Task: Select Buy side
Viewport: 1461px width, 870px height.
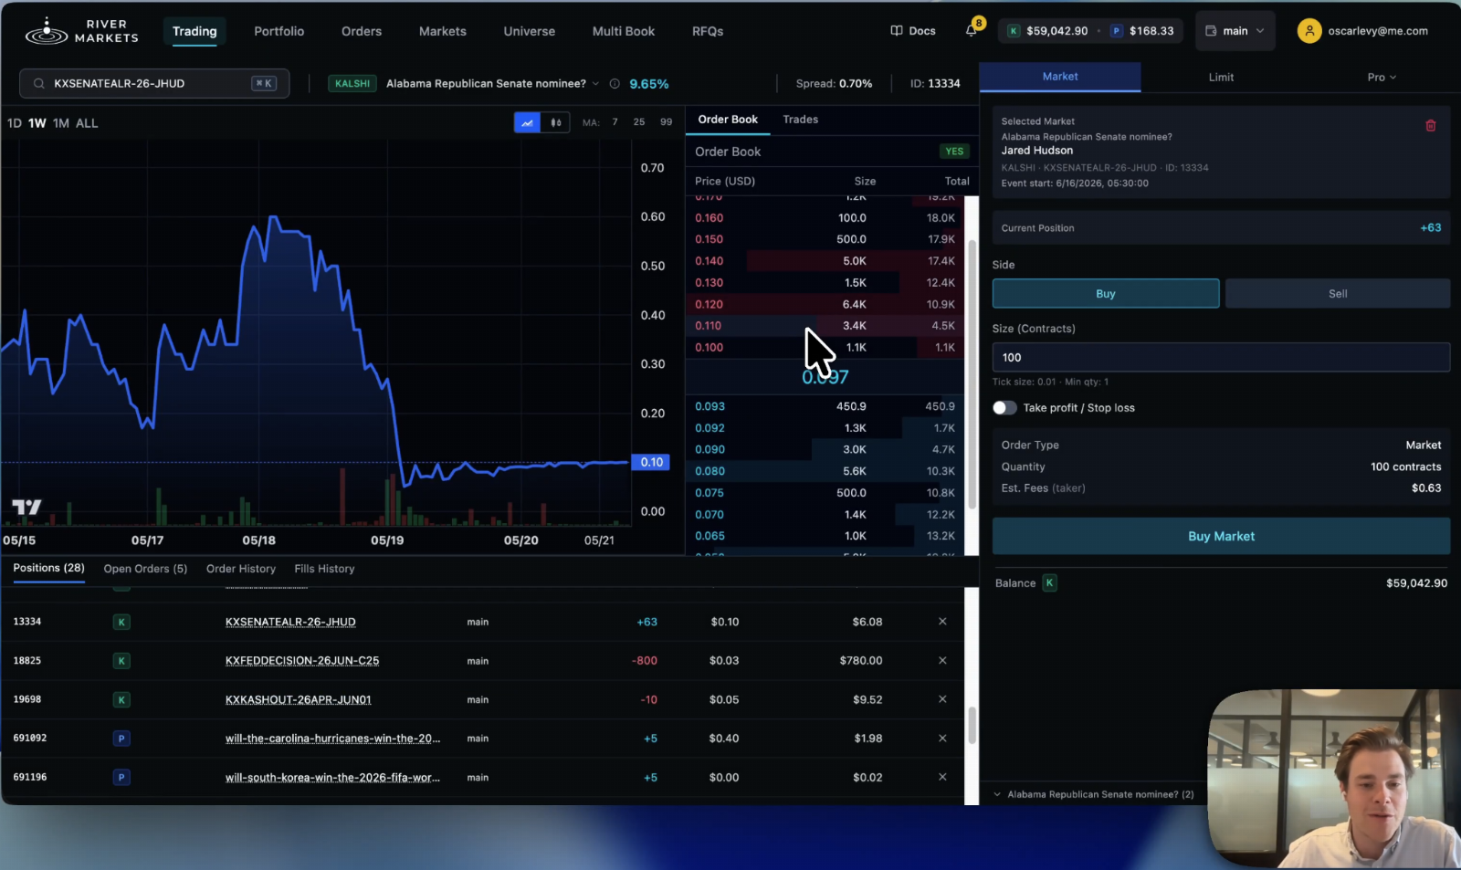Action: (x=1106, y=293)
